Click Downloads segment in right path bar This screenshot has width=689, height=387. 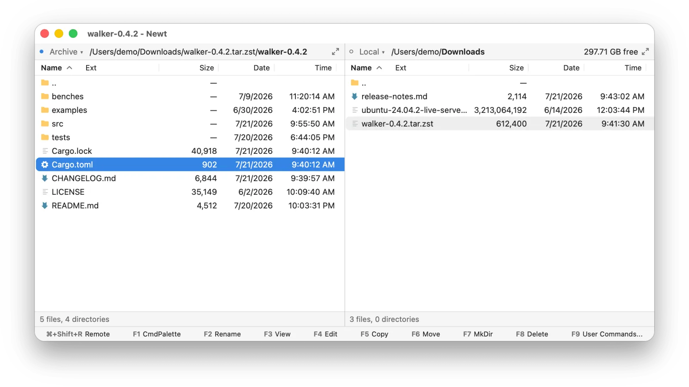463,52
